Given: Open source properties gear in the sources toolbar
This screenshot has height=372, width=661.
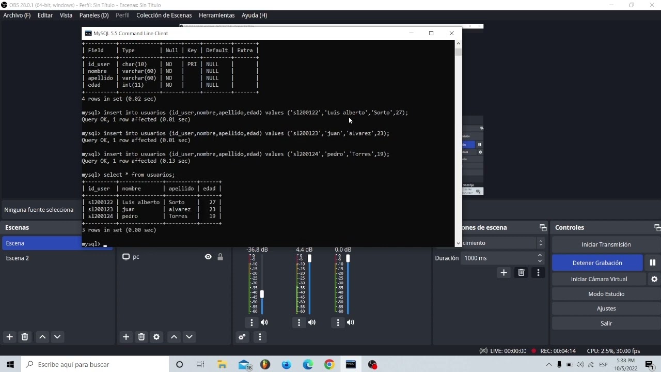Looking at the screenshot, I should (156, 337).
